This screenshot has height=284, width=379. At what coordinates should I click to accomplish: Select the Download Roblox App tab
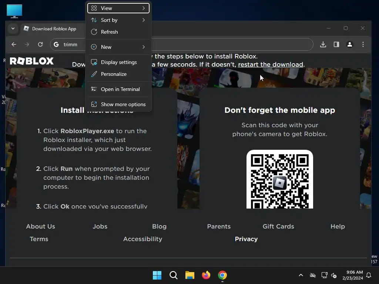pyautogui.click(x=53, y=29)
